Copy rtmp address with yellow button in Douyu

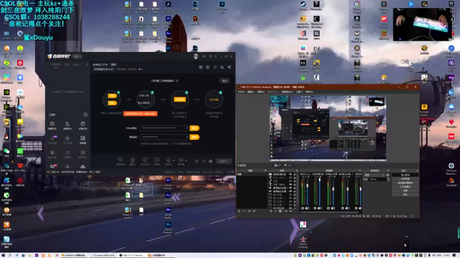(194, 128)
